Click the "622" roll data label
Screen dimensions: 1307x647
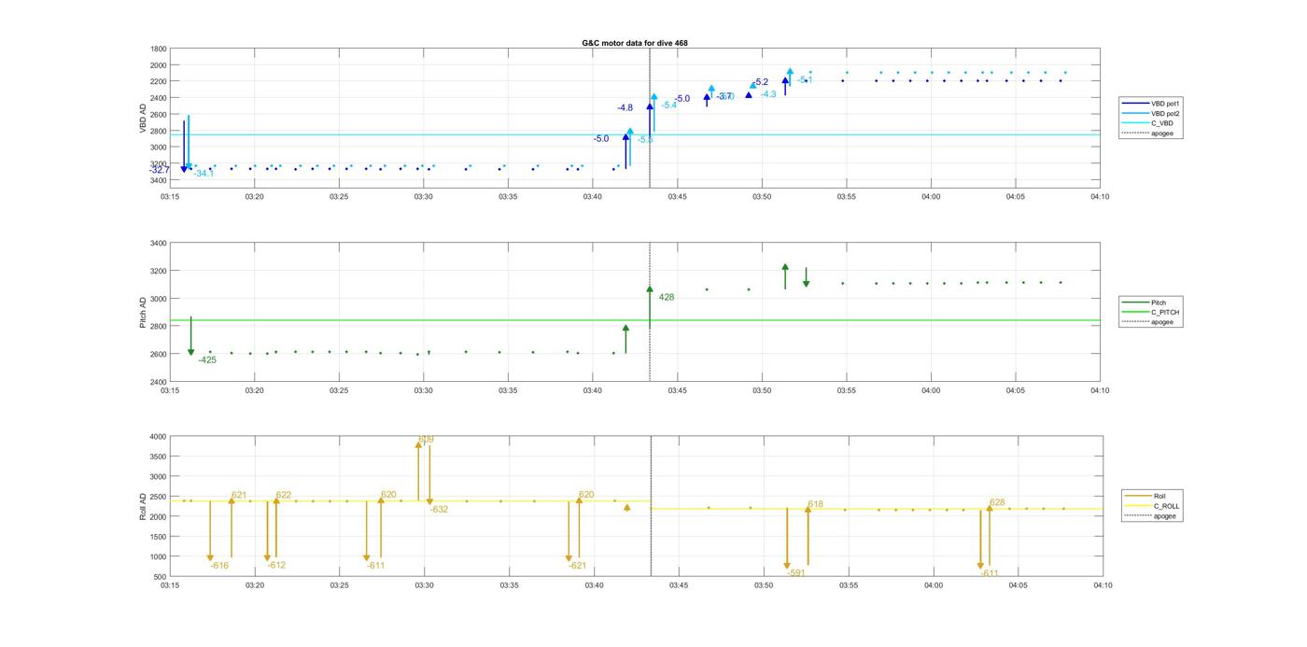[284, 496]
